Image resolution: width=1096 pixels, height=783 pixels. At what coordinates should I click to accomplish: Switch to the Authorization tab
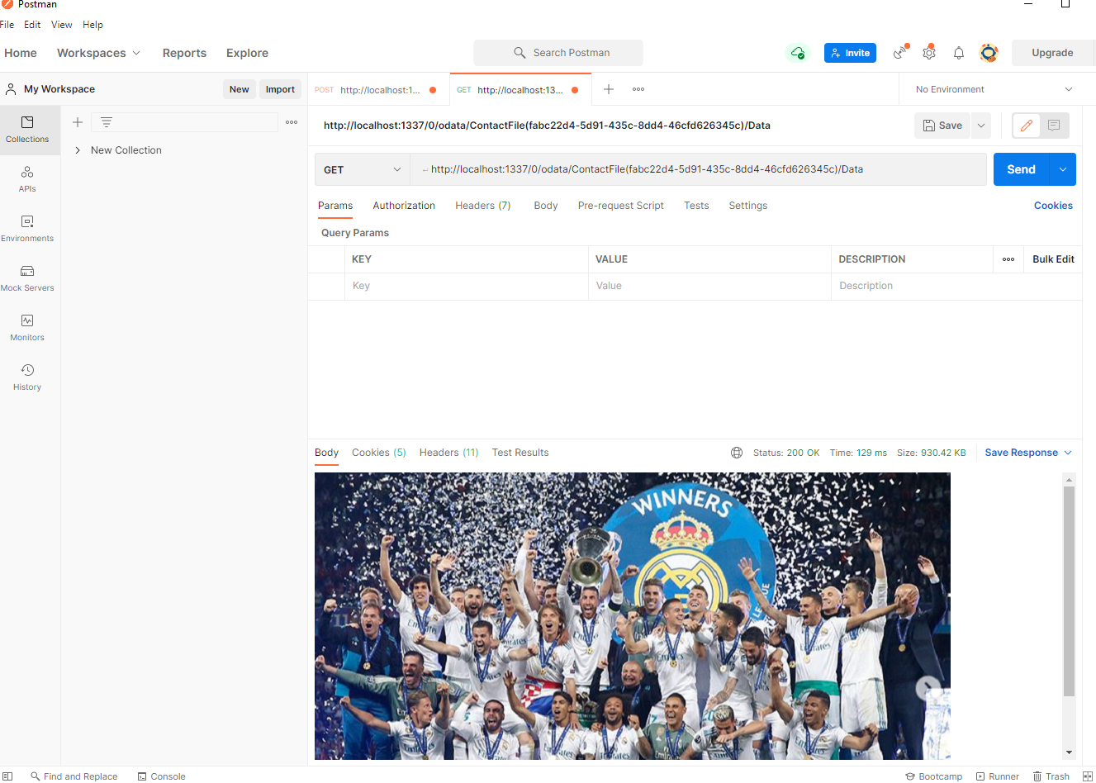tap(404, 206)
